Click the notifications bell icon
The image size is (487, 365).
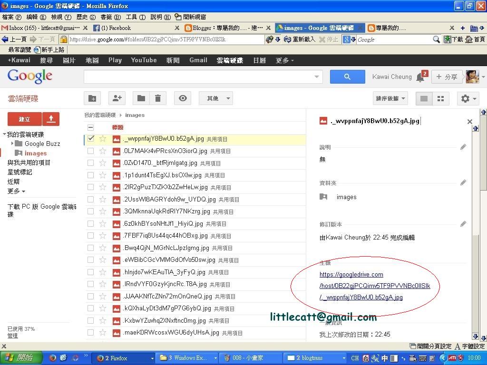(420, 77)
